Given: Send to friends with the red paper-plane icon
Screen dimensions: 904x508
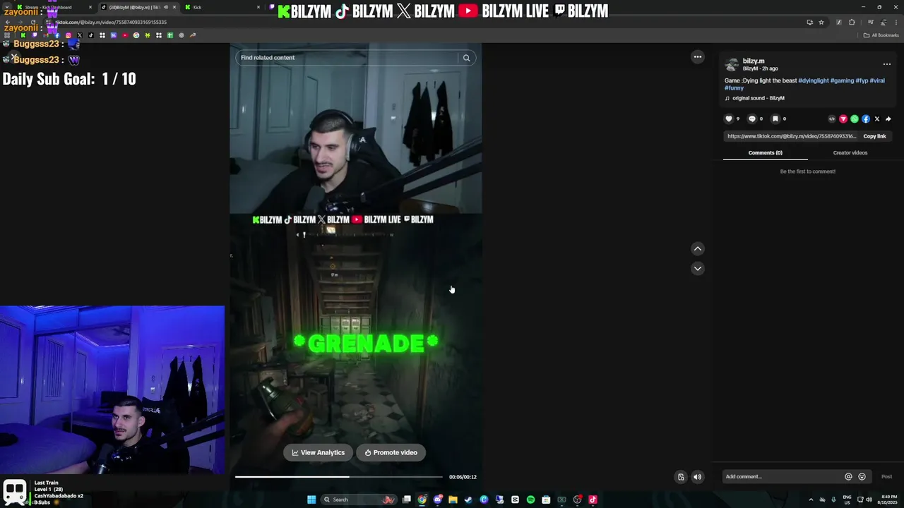Looking at the screenshot, I should pyautogui.click(x=843, y=119).
